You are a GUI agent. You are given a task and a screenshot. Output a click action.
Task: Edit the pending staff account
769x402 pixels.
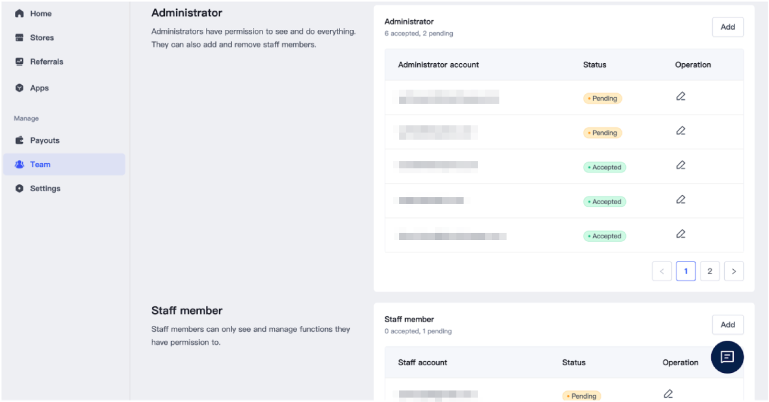tap(668, 394)
